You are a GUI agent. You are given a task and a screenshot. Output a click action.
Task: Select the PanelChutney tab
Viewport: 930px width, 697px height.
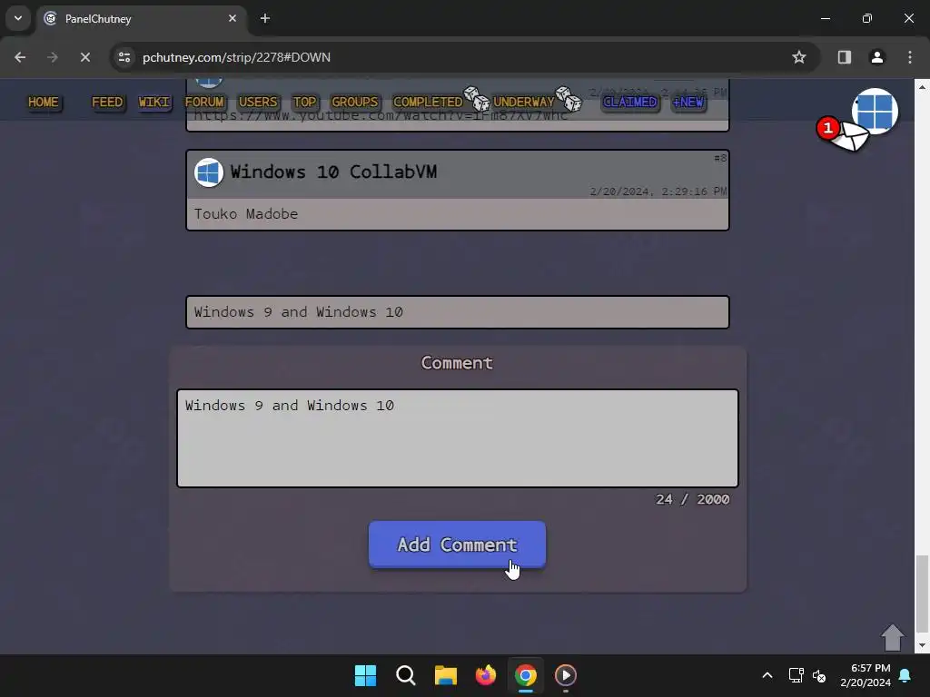141,18
